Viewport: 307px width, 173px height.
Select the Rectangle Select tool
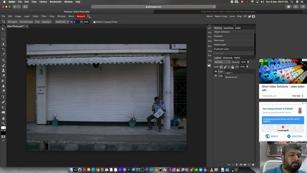[x=3, y=34]
